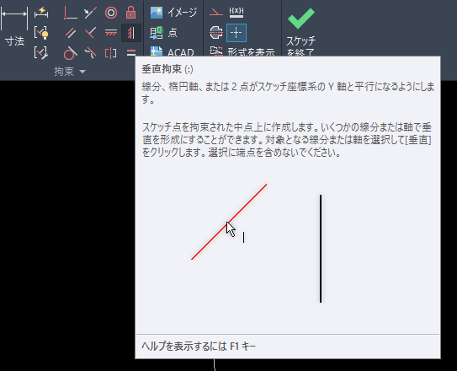The width and height of the screenshot is (457, 371).
Task: Click the fix lock constraint icon
Action: coord(130,13)
